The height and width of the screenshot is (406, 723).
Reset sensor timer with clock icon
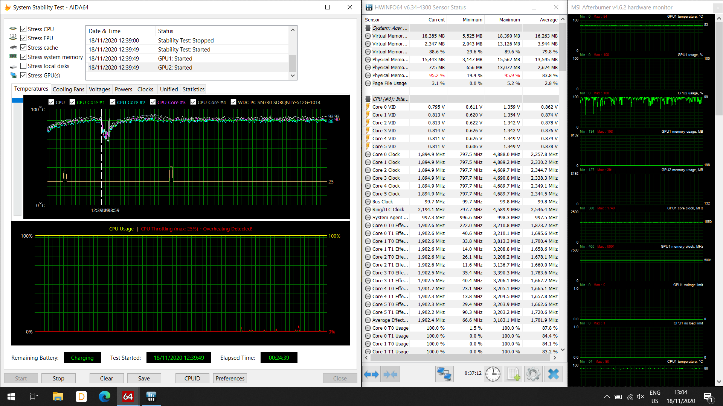coord(493,374)
